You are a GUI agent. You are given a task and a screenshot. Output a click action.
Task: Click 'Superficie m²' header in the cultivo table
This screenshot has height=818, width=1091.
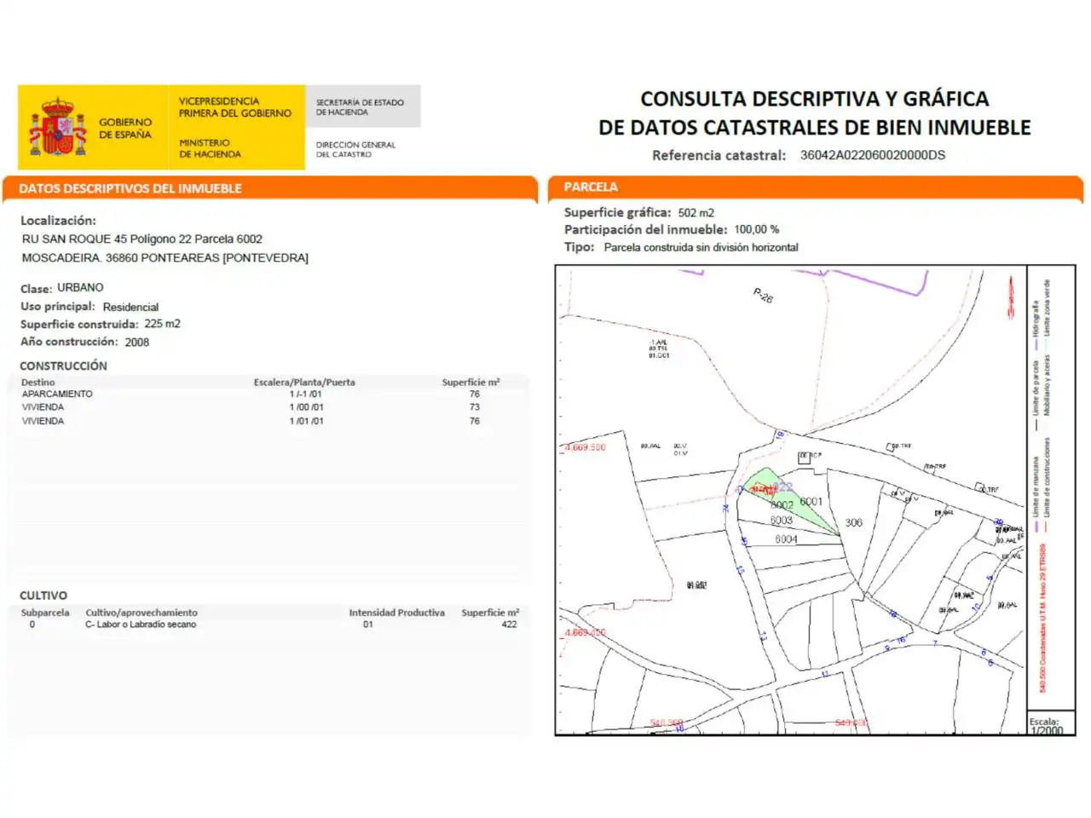click(x=490, y=613)
